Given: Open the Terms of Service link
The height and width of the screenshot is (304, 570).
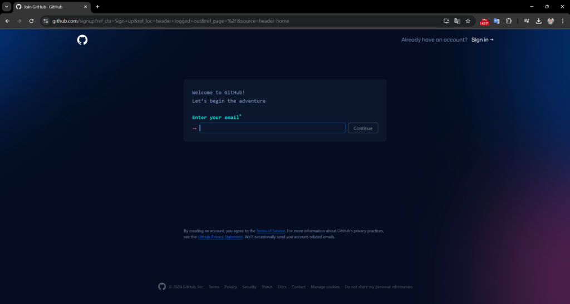Looking at the screenshot, I should click(x=271, y=231).
